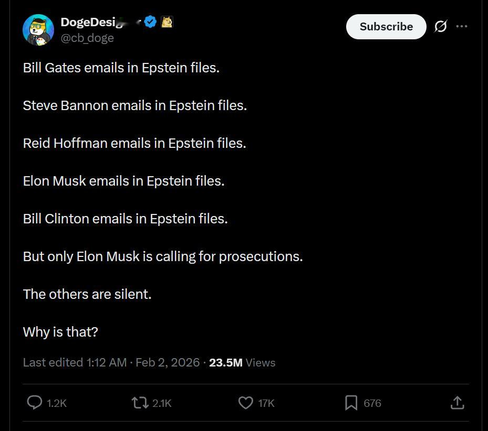Click the blue verified checkmark badge
488x431 pixels.
150,22
